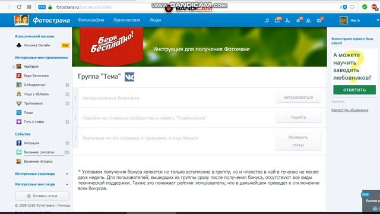The image size is (380, 214).
Task: Open the bell notifications icon
Action: coord(299,20)
